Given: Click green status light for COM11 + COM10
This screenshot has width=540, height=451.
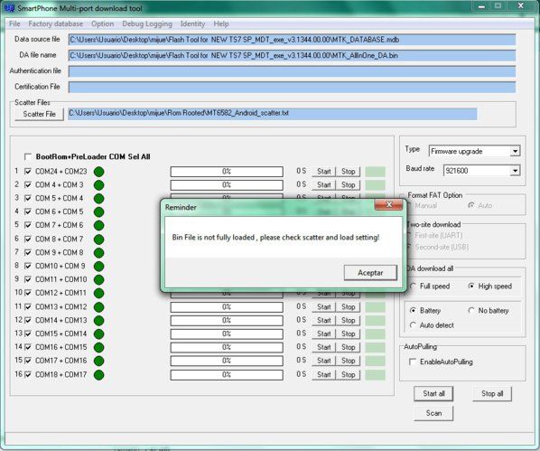Looking at the screenshot, I should click(98, 279).
